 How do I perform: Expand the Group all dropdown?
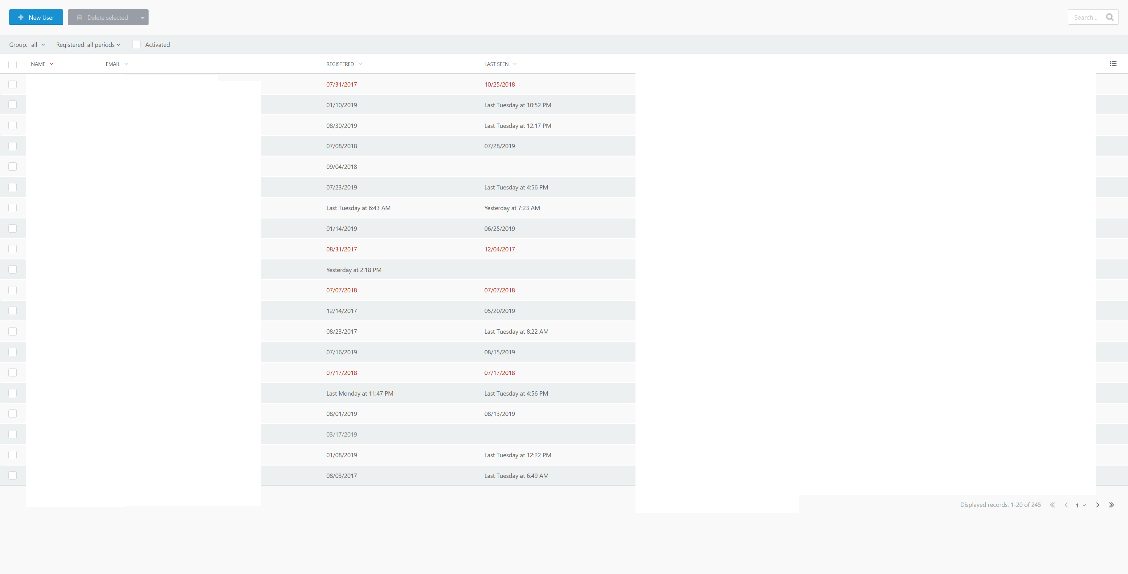coord(38,45)
